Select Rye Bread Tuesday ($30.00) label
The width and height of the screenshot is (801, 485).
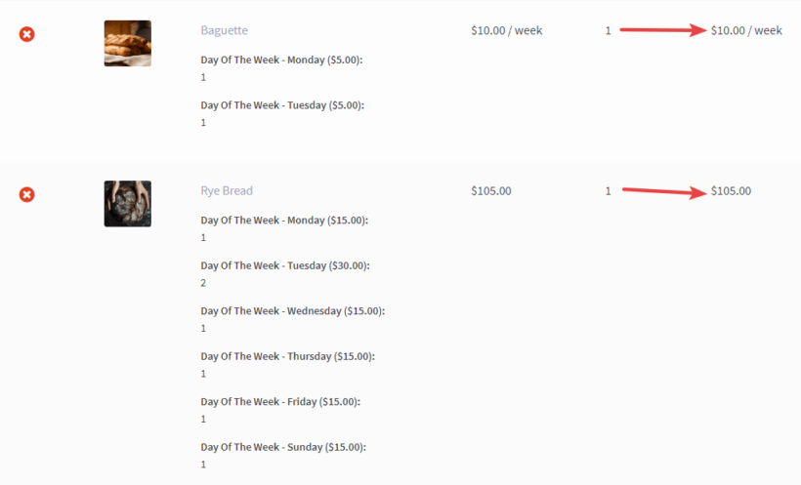285,265
